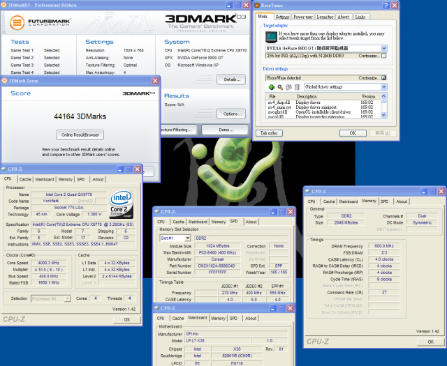Click the scroll-down arrow of the RivaTuner file list
Image resolution: width=447 pixels, height=366 pixels.
[383, 115]
